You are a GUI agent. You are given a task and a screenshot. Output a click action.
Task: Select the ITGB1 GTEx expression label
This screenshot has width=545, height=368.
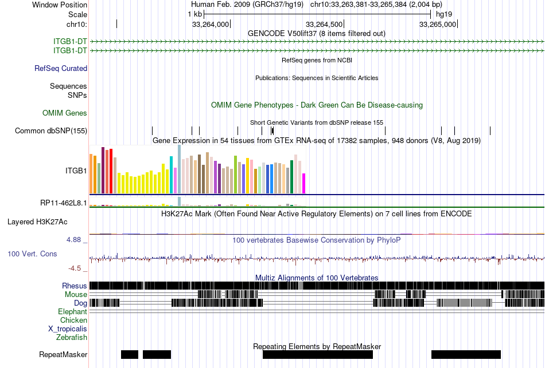pyautogui.click(x=76, y=171)
